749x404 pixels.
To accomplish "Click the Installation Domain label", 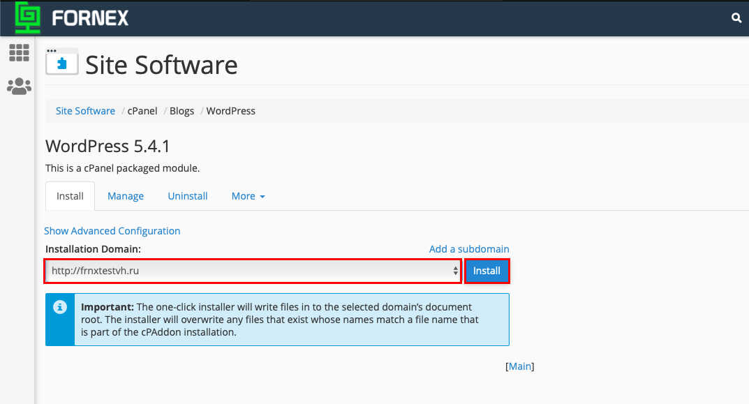I will click(x=93, y=249).
